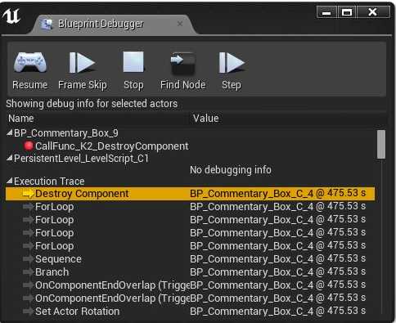Click the Blueprint Debugger tab icon
The width and height of the screenshot is (396, 323).
47,24
